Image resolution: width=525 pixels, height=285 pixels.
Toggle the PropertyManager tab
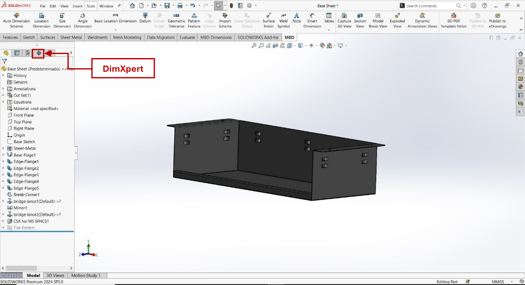(x=17, y=53)
